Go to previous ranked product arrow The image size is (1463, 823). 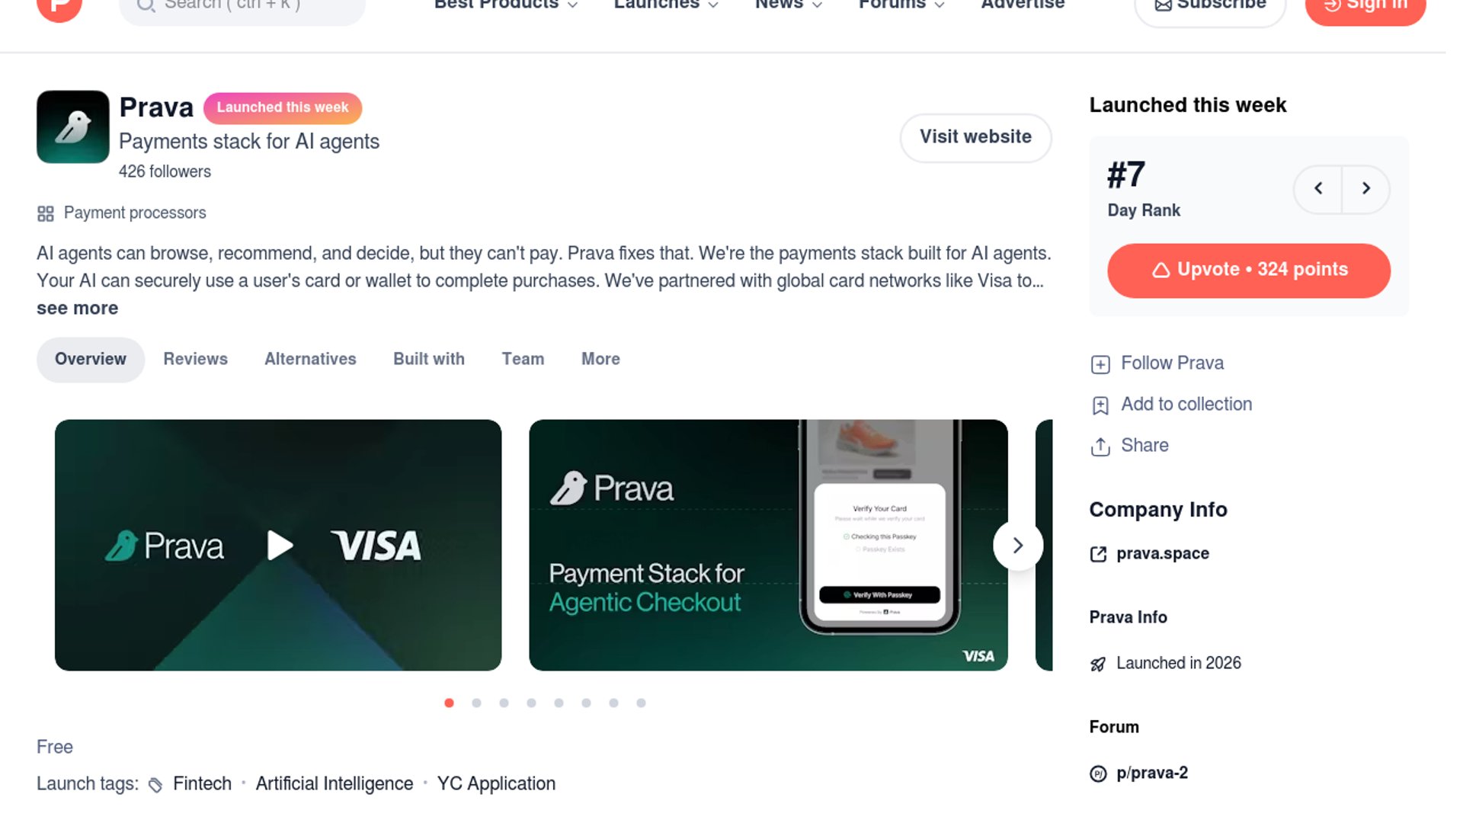(1318, 188)
